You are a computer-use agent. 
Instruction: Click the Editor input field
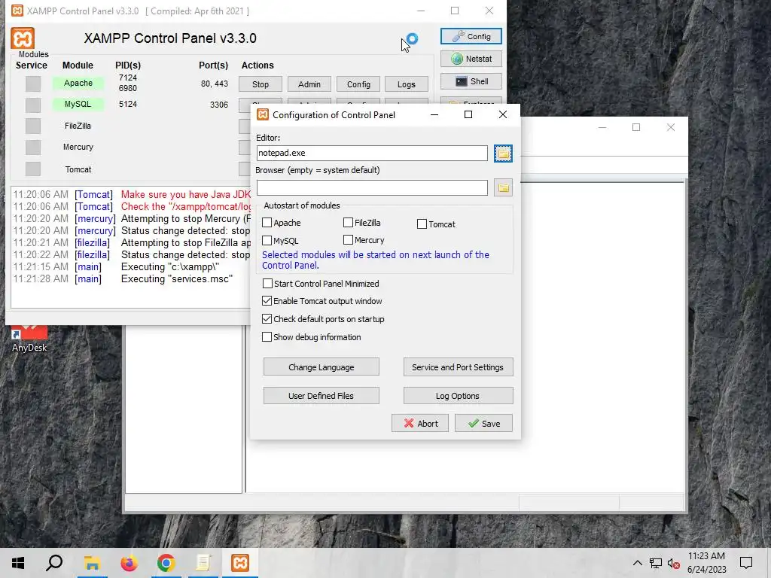click(x=372, y=153)
